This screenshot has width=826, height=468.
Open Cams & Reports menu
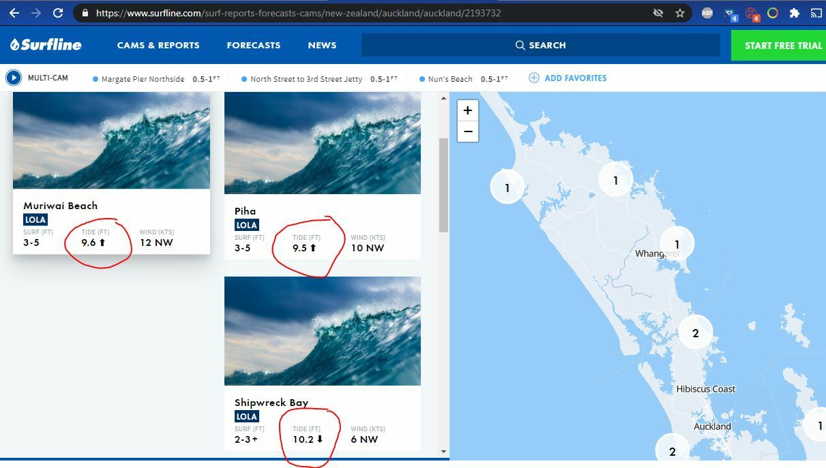pos(158,45)
